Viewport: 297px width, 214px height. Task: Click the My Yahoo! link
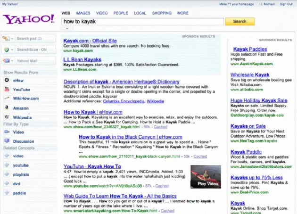tap(10, 4)
